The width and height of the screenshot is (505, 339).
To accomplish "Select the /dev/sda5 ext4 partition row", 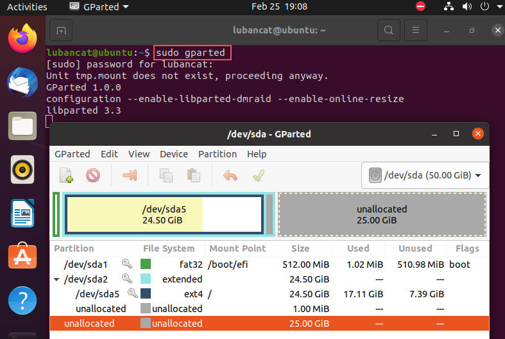I will [x=257, y=294].
